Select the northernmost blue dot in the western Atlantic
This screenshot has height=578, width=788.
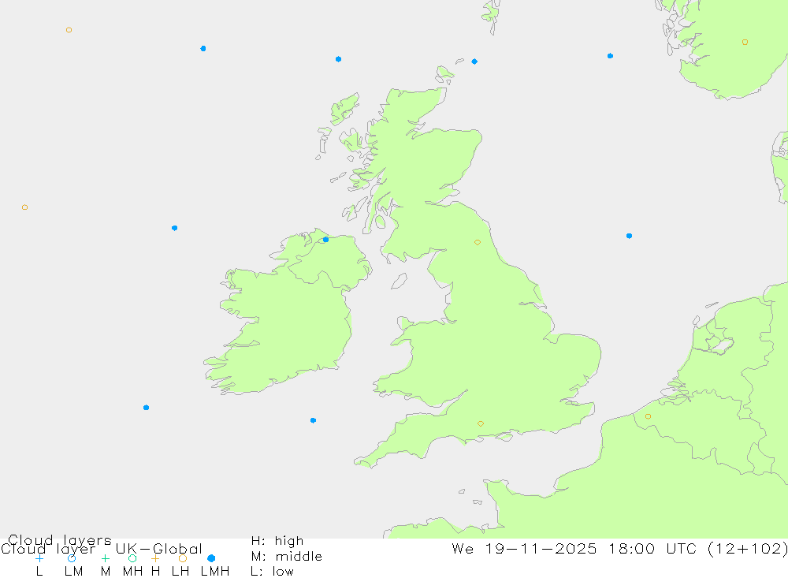click(x=203, y=48)
